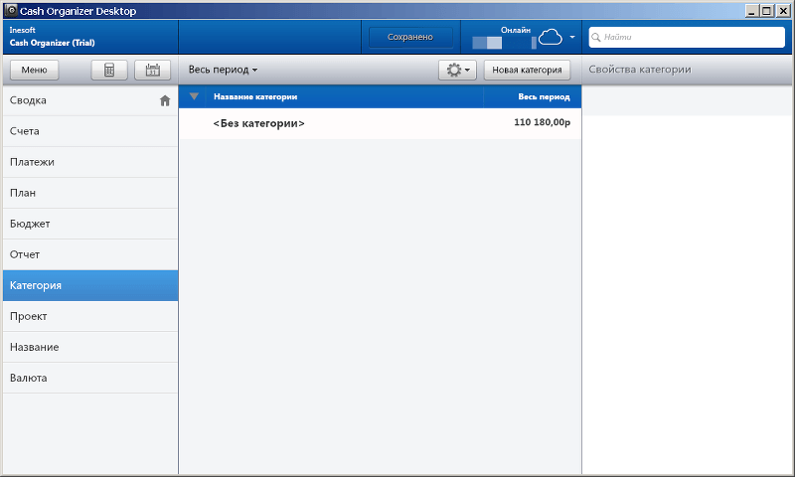Click the Весь период column header

click(533, 96)
